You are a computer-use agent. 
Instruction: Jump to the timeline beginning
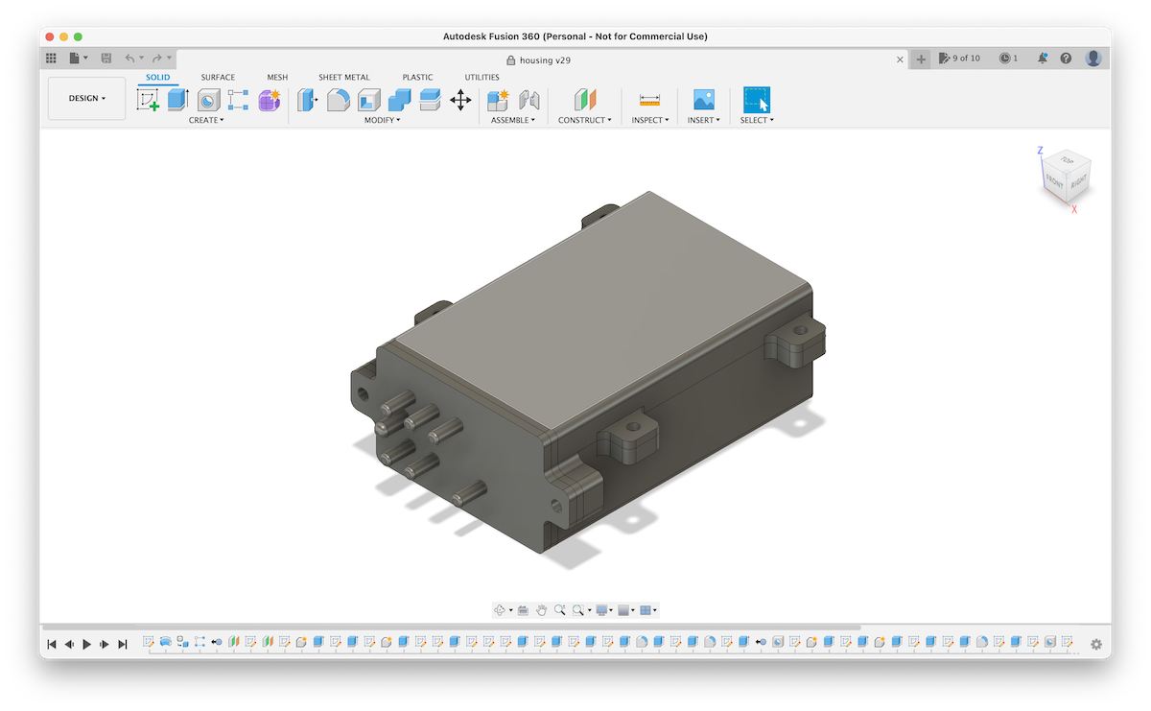point(52,645)
